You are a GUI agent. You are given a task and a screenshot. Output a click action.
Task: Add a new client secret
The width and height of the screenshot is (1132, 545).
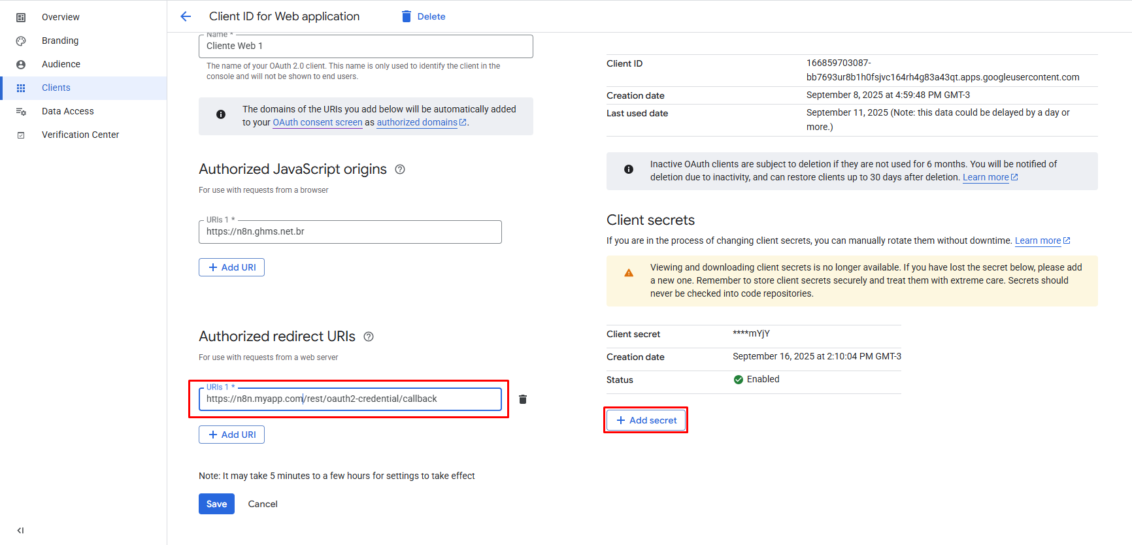pyautogui.click(x=646, y=420)
